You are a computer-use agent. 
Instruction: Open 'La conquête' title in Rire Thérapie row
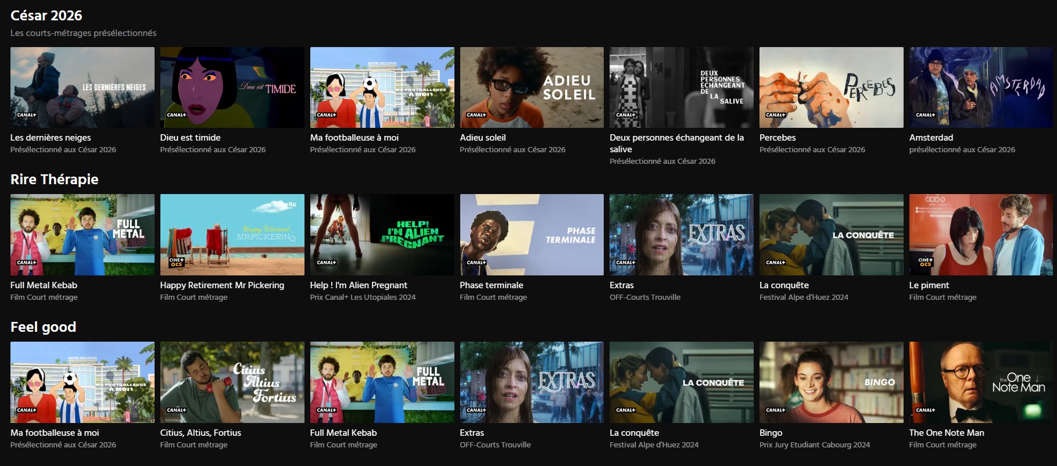[x=784, y=285]
